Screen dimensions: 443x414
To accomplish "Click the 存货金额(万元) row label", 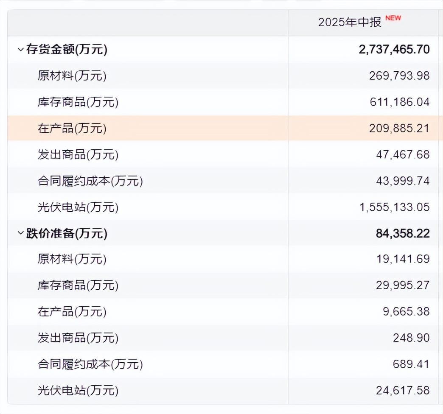I will 67,50.
